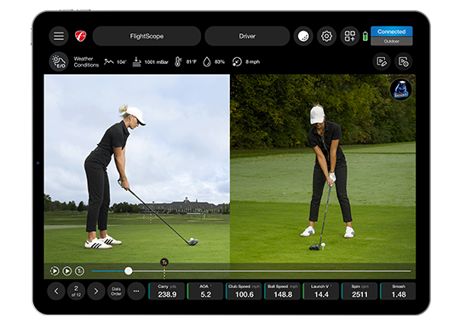Open the FlightScope player selector
Viewport: 460px width, 324px height.
[147, 36]
